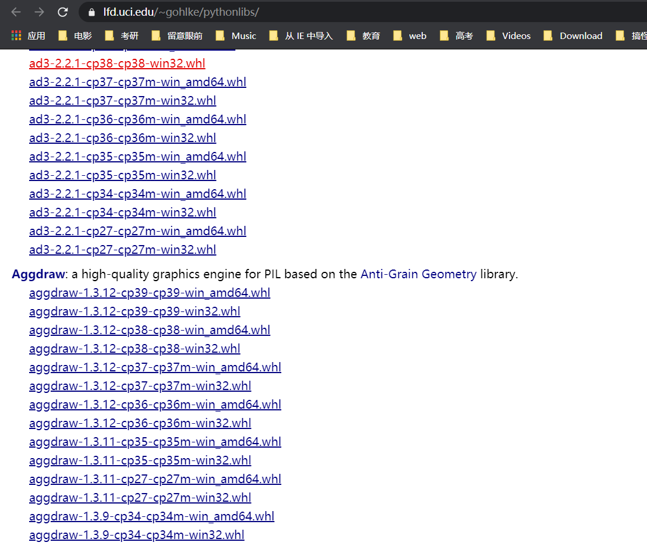Click the browser forward arrow
Screen dimensions: 647x553
click(39, 12)
